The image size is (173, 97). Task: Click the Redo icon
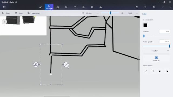[163, 7]
